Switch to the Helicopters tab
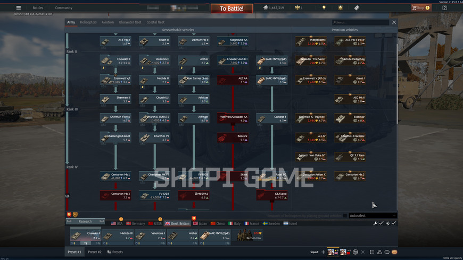The image size is (463, 260). [88, 22]
